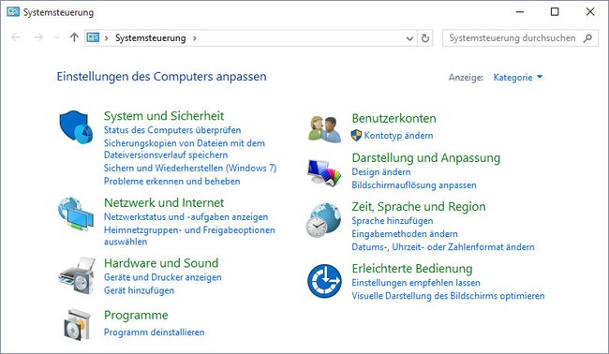Expand the chevron after Systemsteuerung breadcrumb
The height and width of the screenshot is (354, 609).
tap(195, 38)
